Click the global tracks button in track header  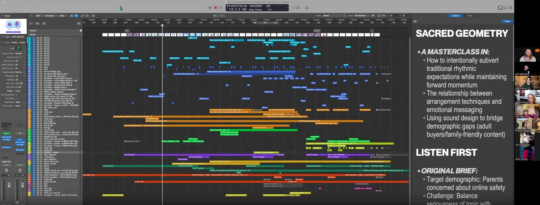tap(79, 23)
